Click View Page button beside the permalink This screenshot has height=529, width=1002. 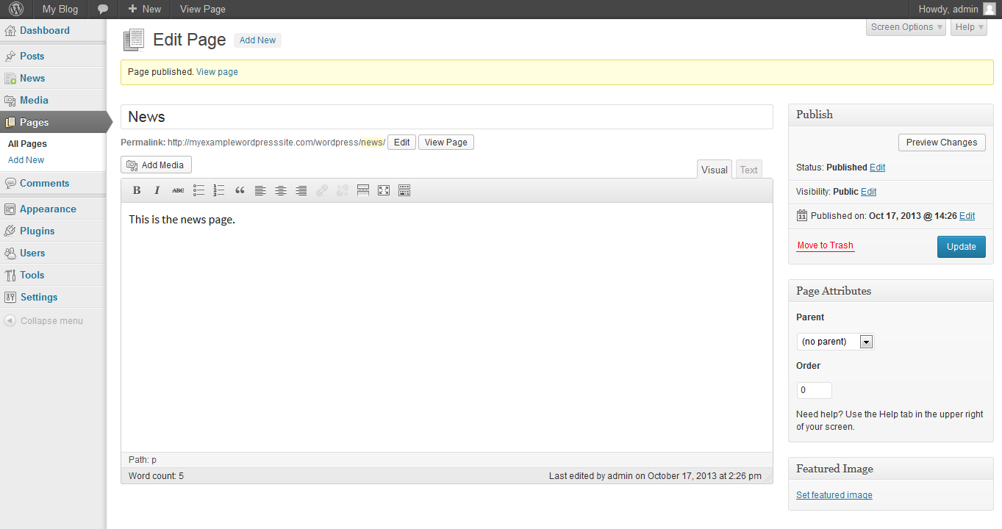click(445, 143)
